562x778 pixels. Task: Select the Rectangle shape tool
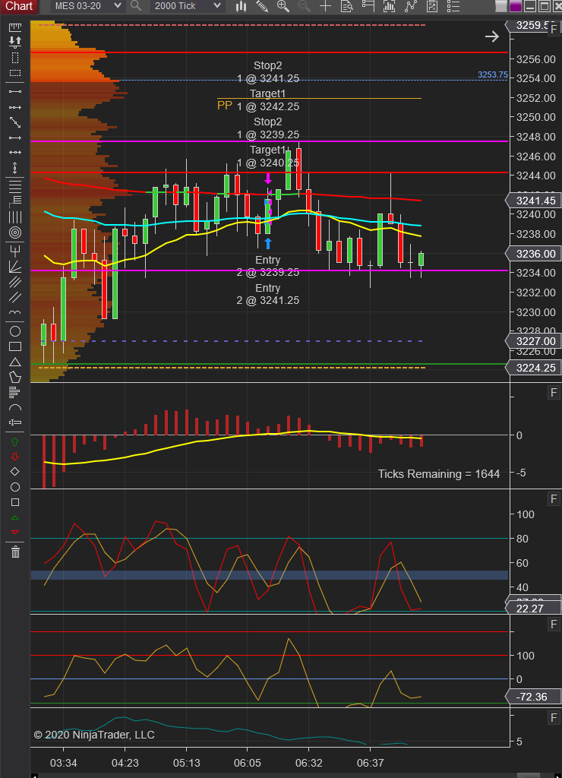(x=15, y=346)
